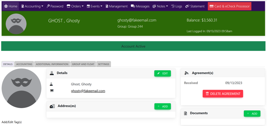Expand the Events dropdown menu

[x=95, y=6]
